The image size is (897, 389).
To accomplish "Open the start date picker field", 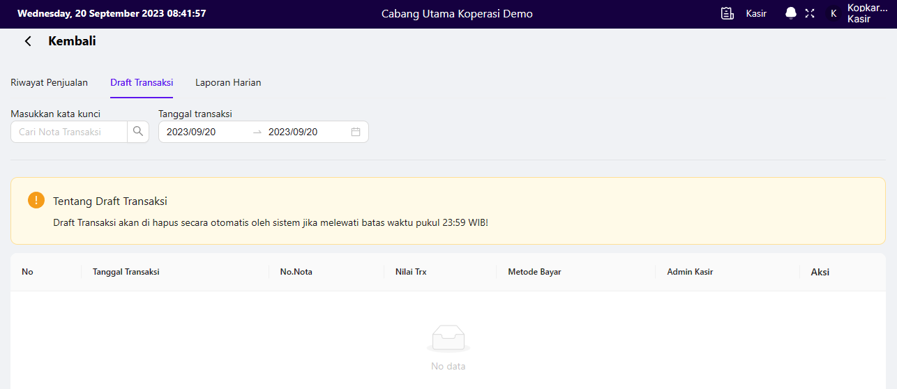I will click(202, 132).
